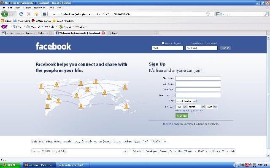The height and width of the screenshot is (168, 270).
Task: Switch to the first browser tab
Action: (27, 33)
